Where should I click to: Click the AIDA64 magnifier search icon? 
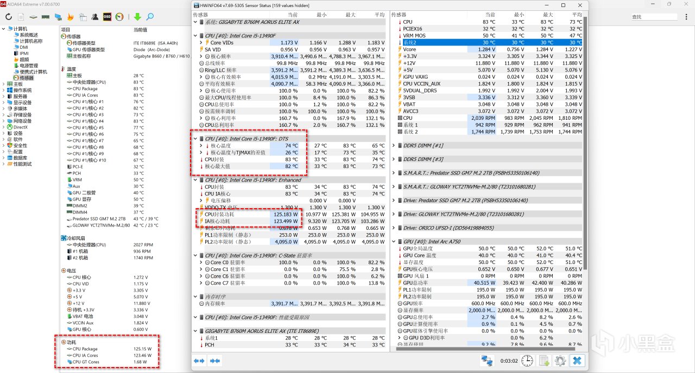[x=149, y=17]
